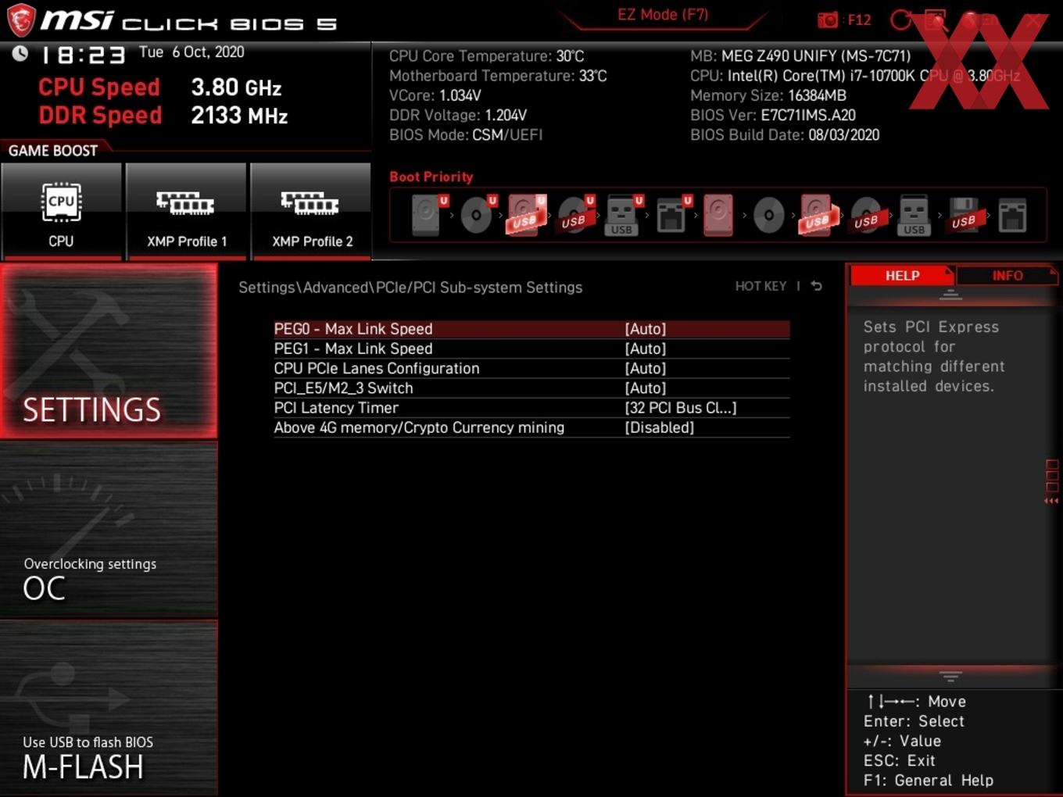
Task: Click CPU PCIe Lanes Configuration label
Action: (x=377, y=368)
